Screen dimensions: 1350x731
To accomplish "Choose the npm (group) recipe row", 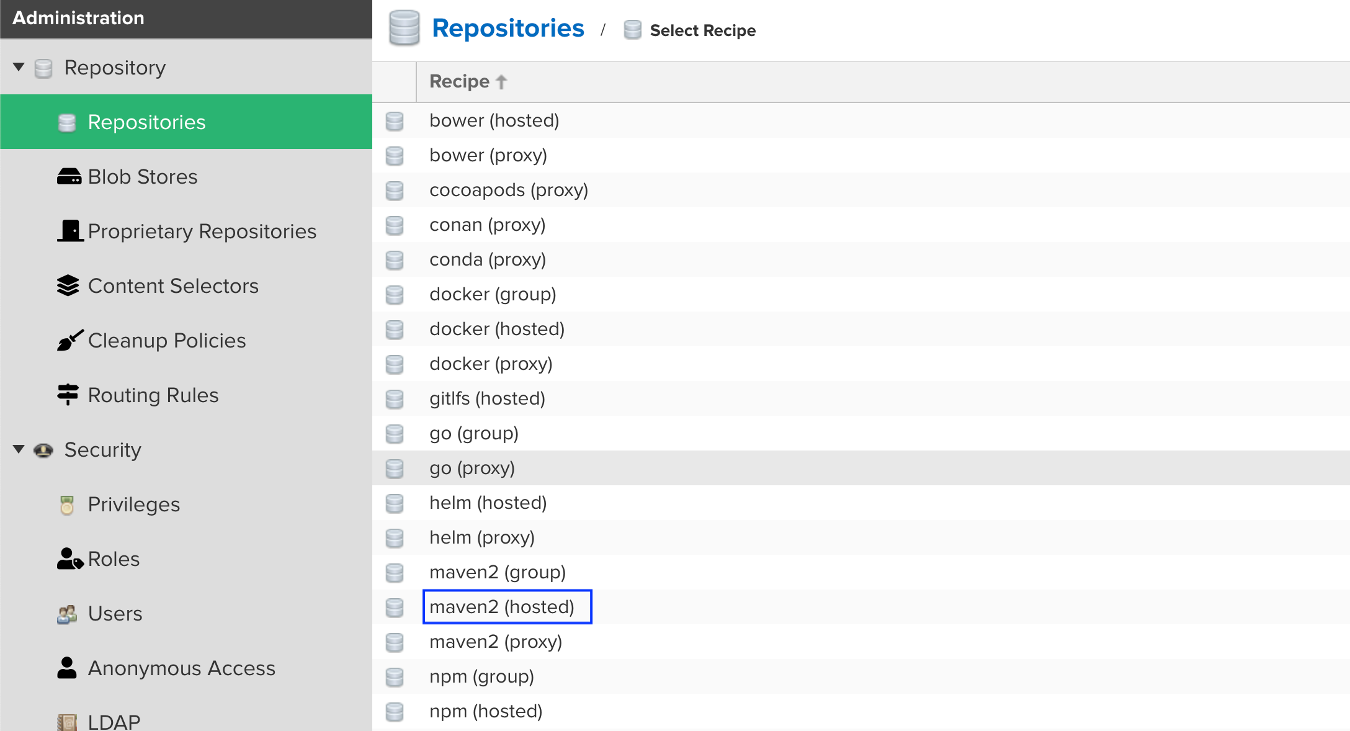I will (481, 676).
